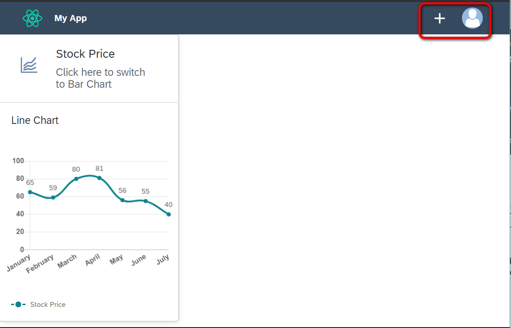Click 'Click here to switch to Bar Chart'

click(x=100, y=78)
